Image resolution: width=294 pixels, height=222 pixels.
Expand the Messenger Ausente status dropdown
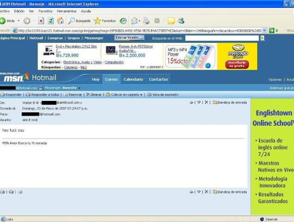point(79,88)
